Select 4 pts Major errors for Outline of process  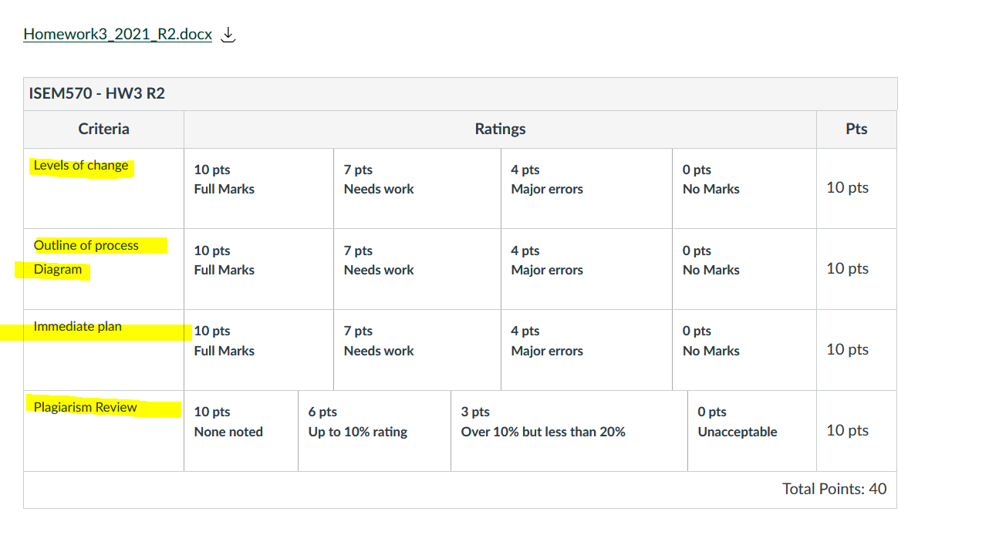pyautogui.click(x=586, y=269)
